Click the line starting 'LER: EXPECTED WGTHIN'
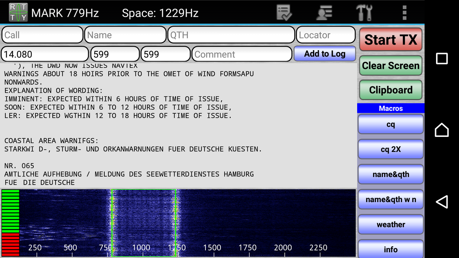This screenshot has width=459, height=258. tap(118, 116)
